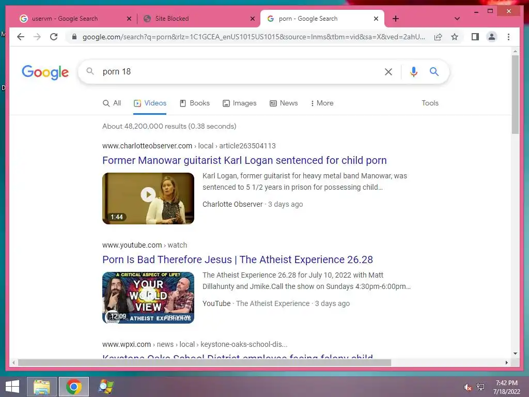Screen dimensions: 529x397
Task: Click the charlotteobserver.com URL breadcrumb
Action: pos(189,146)
